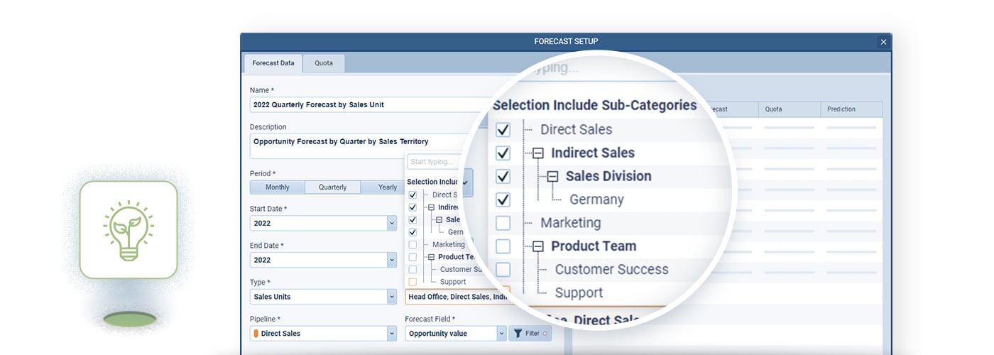This screenshot has height=355, width=994.
Task: Check the Marketing checkbox in the unmagnified list
Action: [x=413, y=244]
